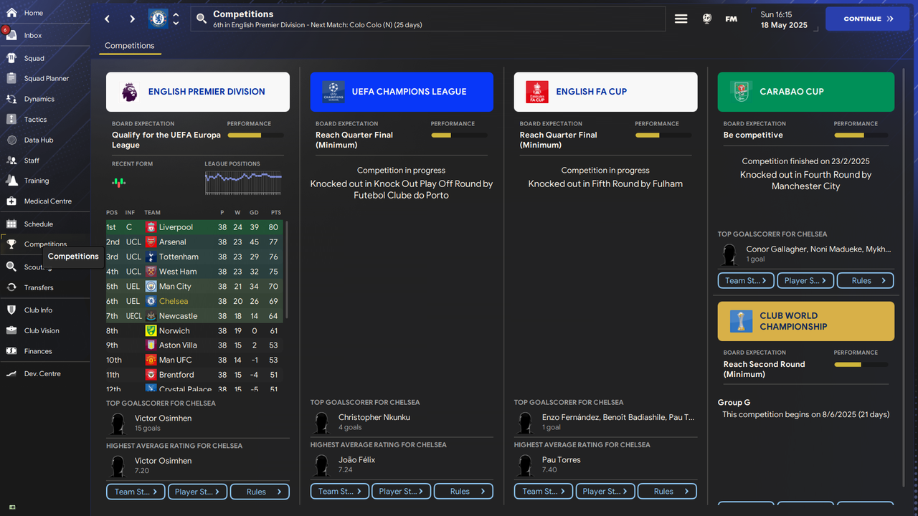
Task: Open the FM menu icon
Action: click(732, 19)
